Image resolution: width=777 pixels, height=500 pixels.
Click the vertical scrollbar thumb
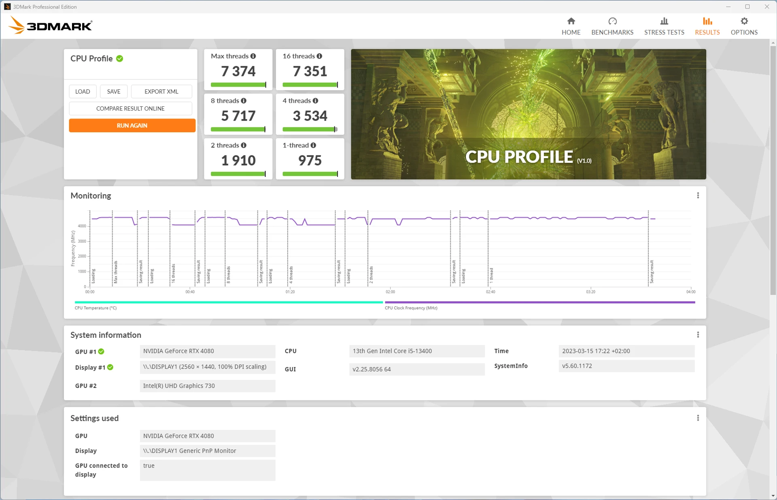tap(773, 170)
